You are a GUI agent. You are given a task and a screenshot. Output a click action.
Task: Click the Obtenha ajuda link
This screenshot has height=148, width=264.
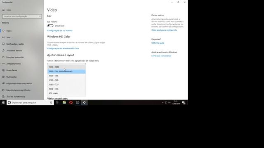click(158, 43)
